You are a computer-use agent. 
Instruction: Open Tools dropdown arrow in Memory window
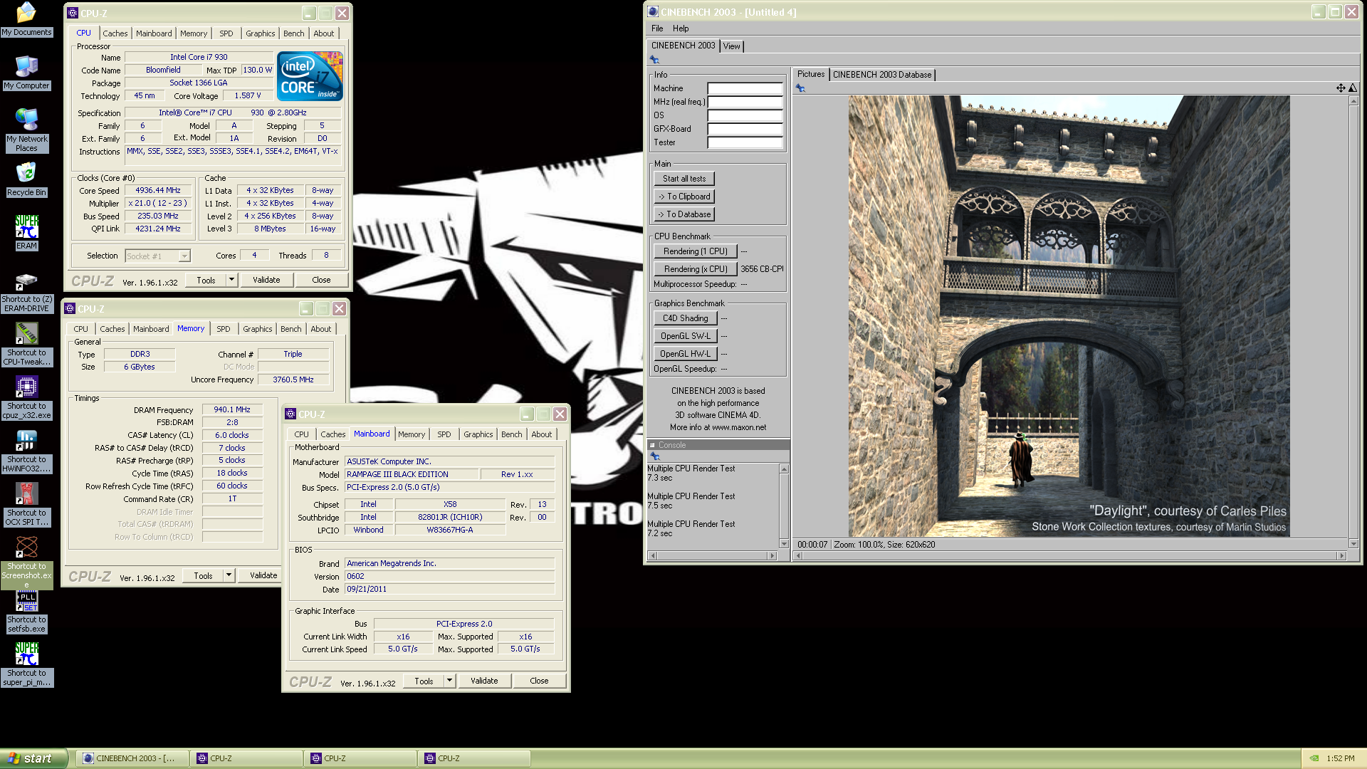[x=229, y=575]
